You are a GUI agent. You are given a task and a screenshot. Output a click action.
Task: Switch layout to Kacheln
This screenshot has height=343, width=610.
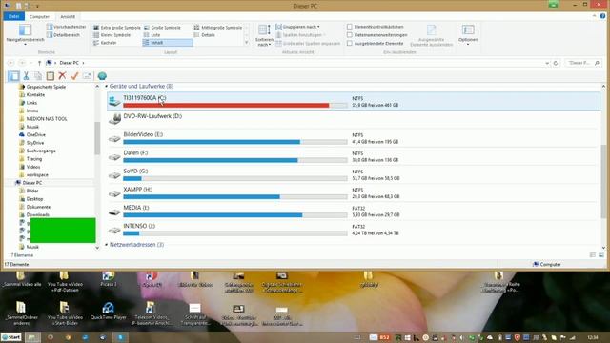tap(105, 43)
